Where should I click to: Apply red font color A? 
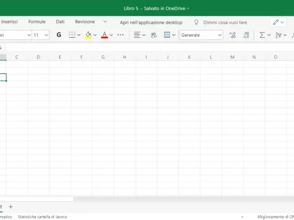105,35
